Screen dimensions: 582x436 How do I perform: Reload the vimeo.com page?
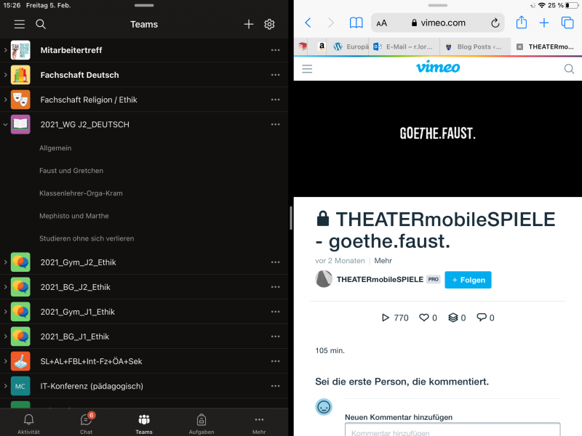[x=495, y=23]
